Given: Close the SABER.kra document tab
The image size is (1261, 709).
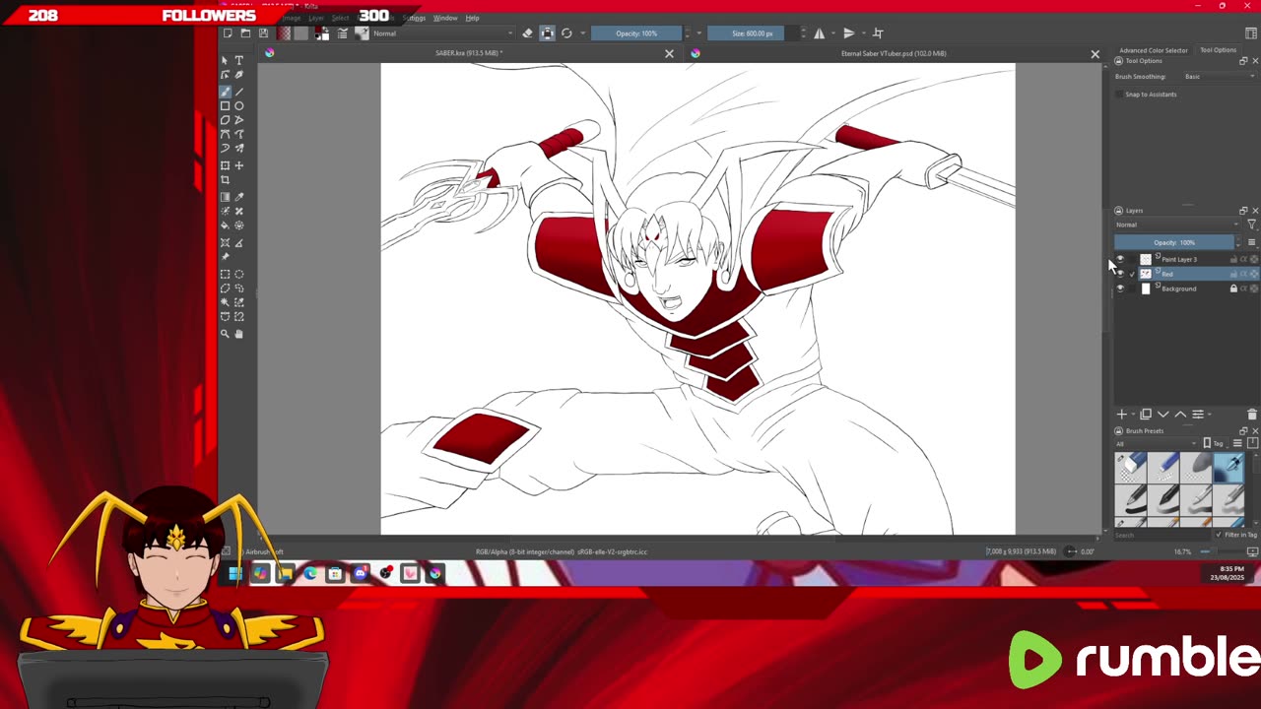Looking at the screenshot, I should pos(669,54).
